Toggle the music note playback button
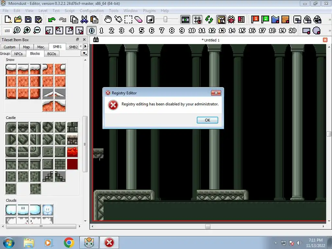The width and height of the screenshot is (332, 249). (150, 19)
